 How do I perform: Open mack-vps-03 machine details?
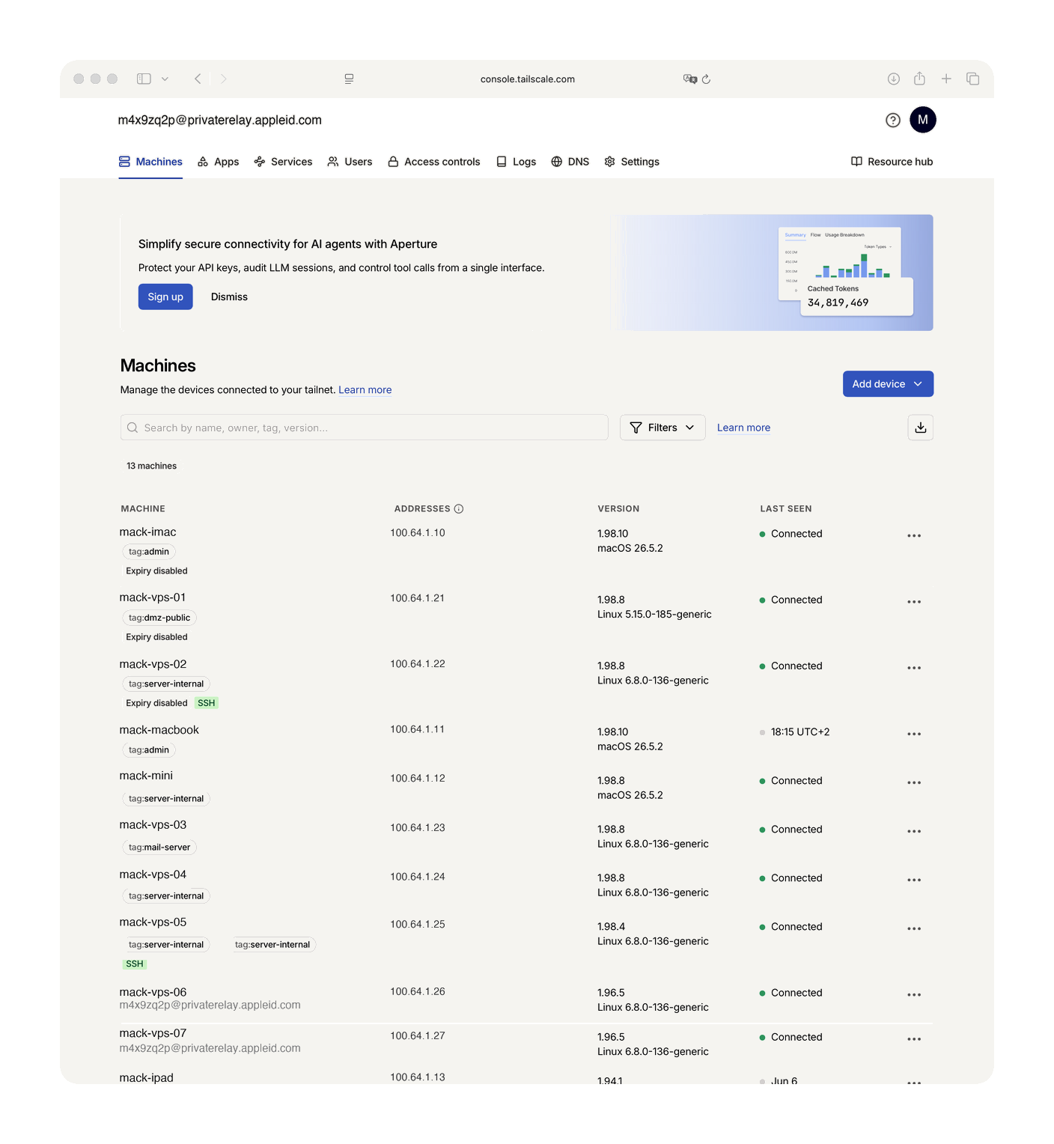click(x=153, y=825)
